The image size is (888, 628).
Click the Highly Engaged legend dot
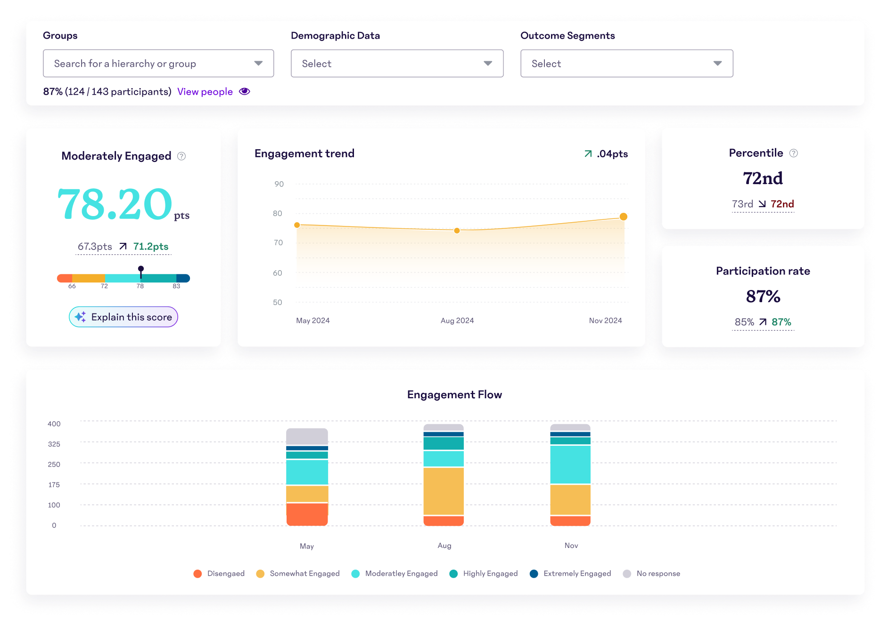[x=453, y=573]
